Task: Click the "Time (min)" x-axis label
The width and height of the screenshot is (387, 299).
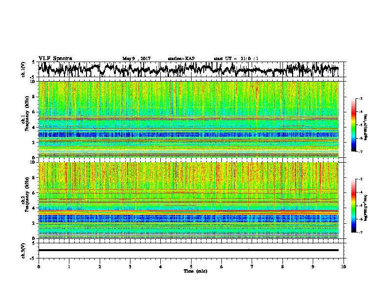Action: (195, 271)
